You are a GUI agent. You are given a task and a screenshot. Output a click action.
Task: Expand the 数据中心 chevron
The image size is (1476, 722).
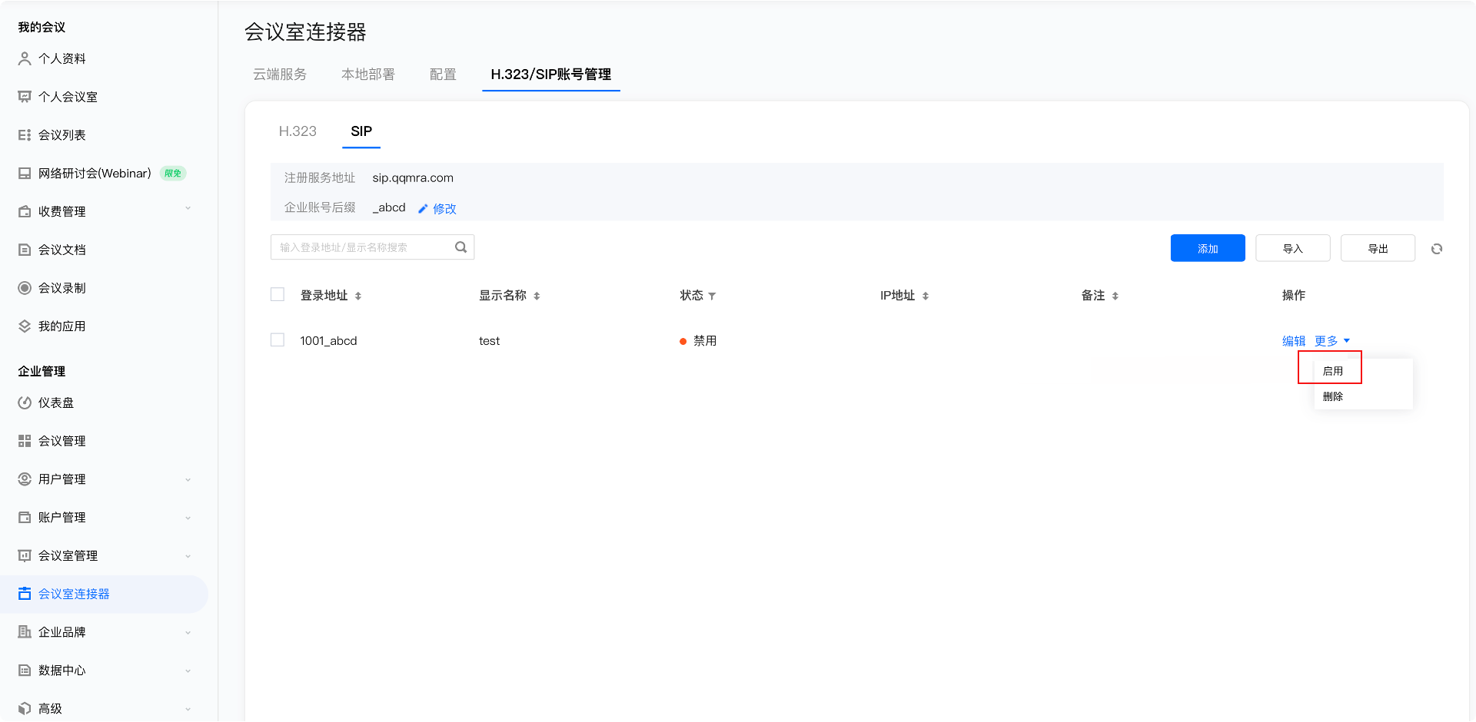pos(188,671)
